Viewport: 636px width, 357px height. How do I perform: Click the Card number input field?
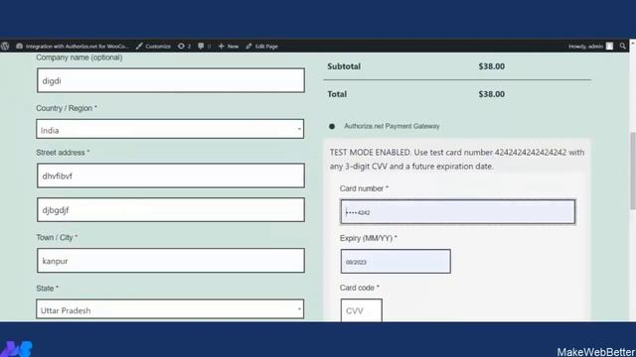pyautogui.click(x=458, y=211)
